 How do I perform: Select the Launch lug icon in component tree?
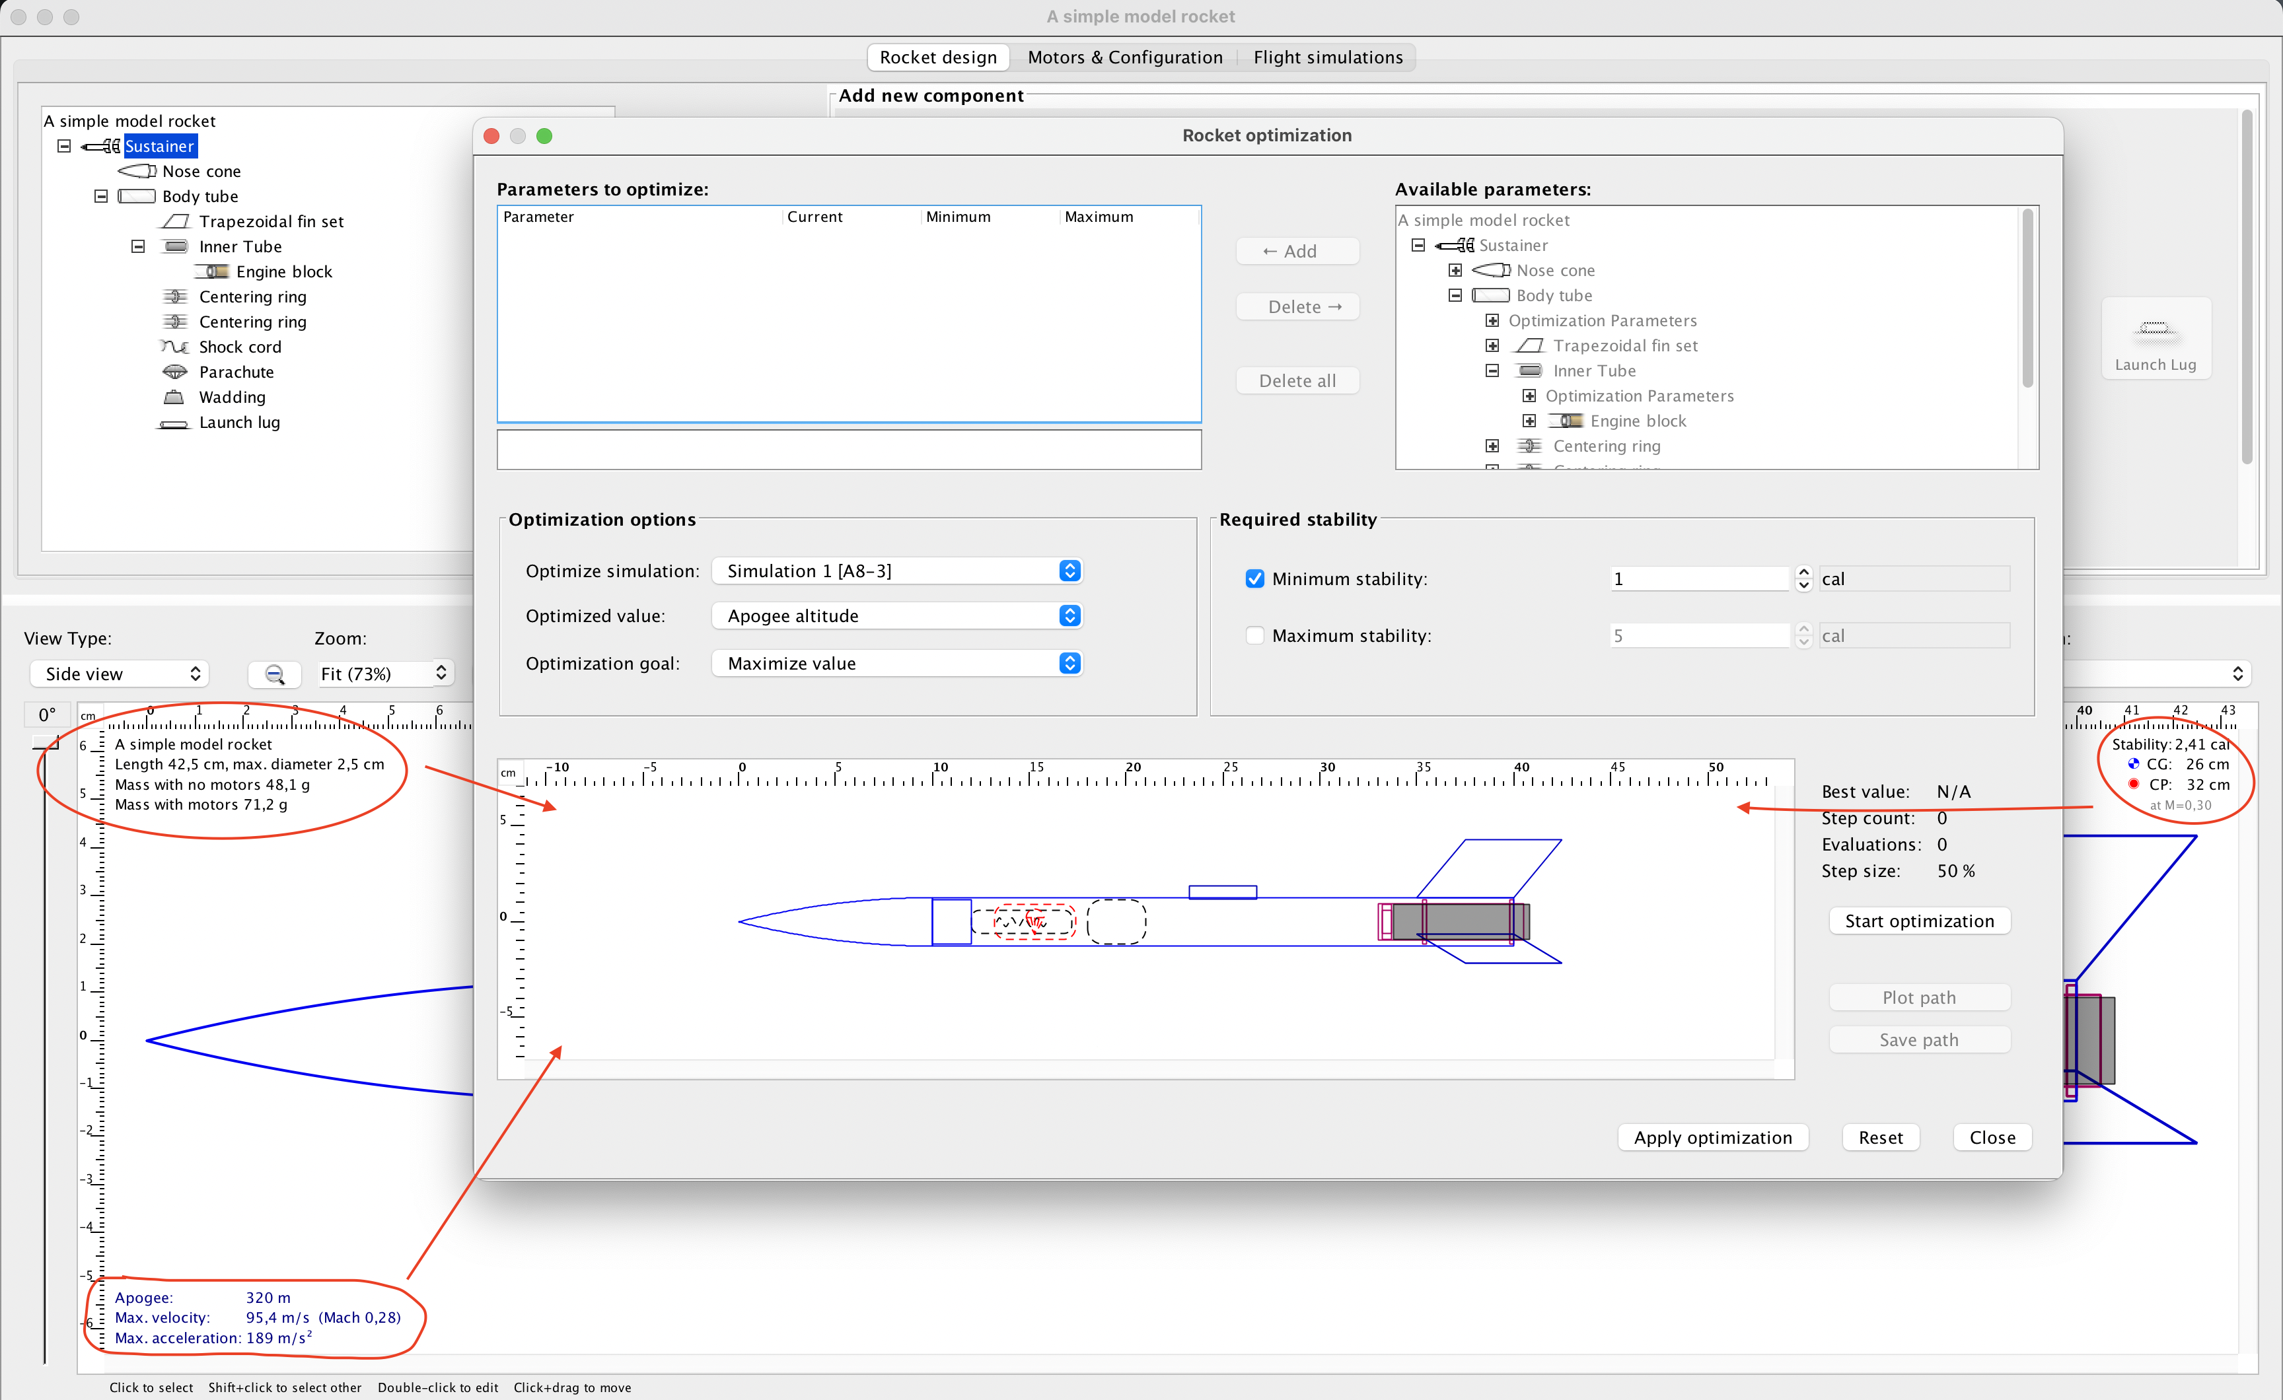(174, 423)
